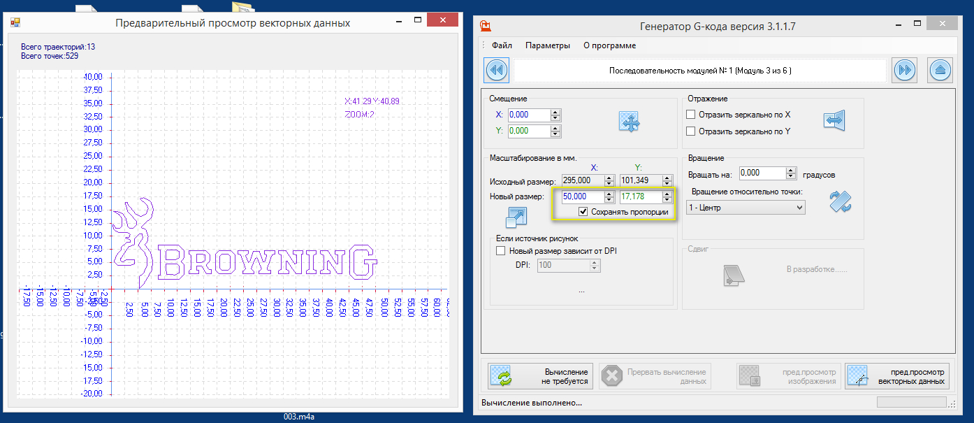Screen dimensions: 974x423
Task: Click the module sequence label Модуль 3 из 6
Action: (x=700, y=71)
